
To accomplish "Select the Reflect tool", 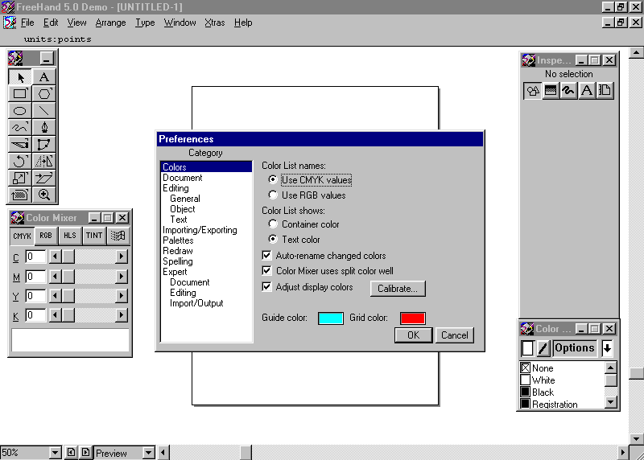I will [x=44, y=162].
